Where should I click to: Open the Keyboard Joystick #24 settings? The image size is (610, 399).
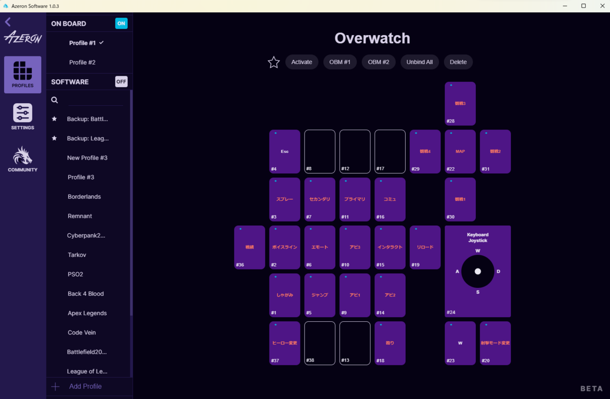pos(478,271)
